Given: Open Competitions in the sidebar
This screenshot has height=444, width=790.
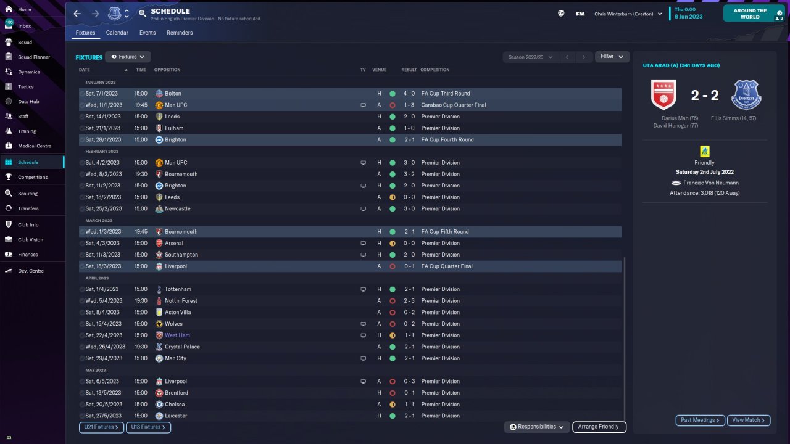Looking at the screenshot, I should [x=33, y=177].
